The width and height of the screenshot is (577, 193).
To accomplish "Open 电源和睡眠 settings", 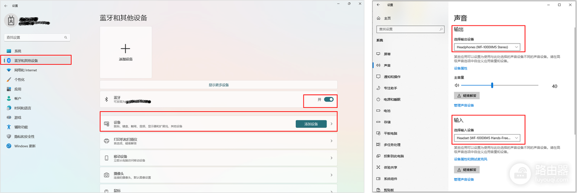I will click(392, 99).
